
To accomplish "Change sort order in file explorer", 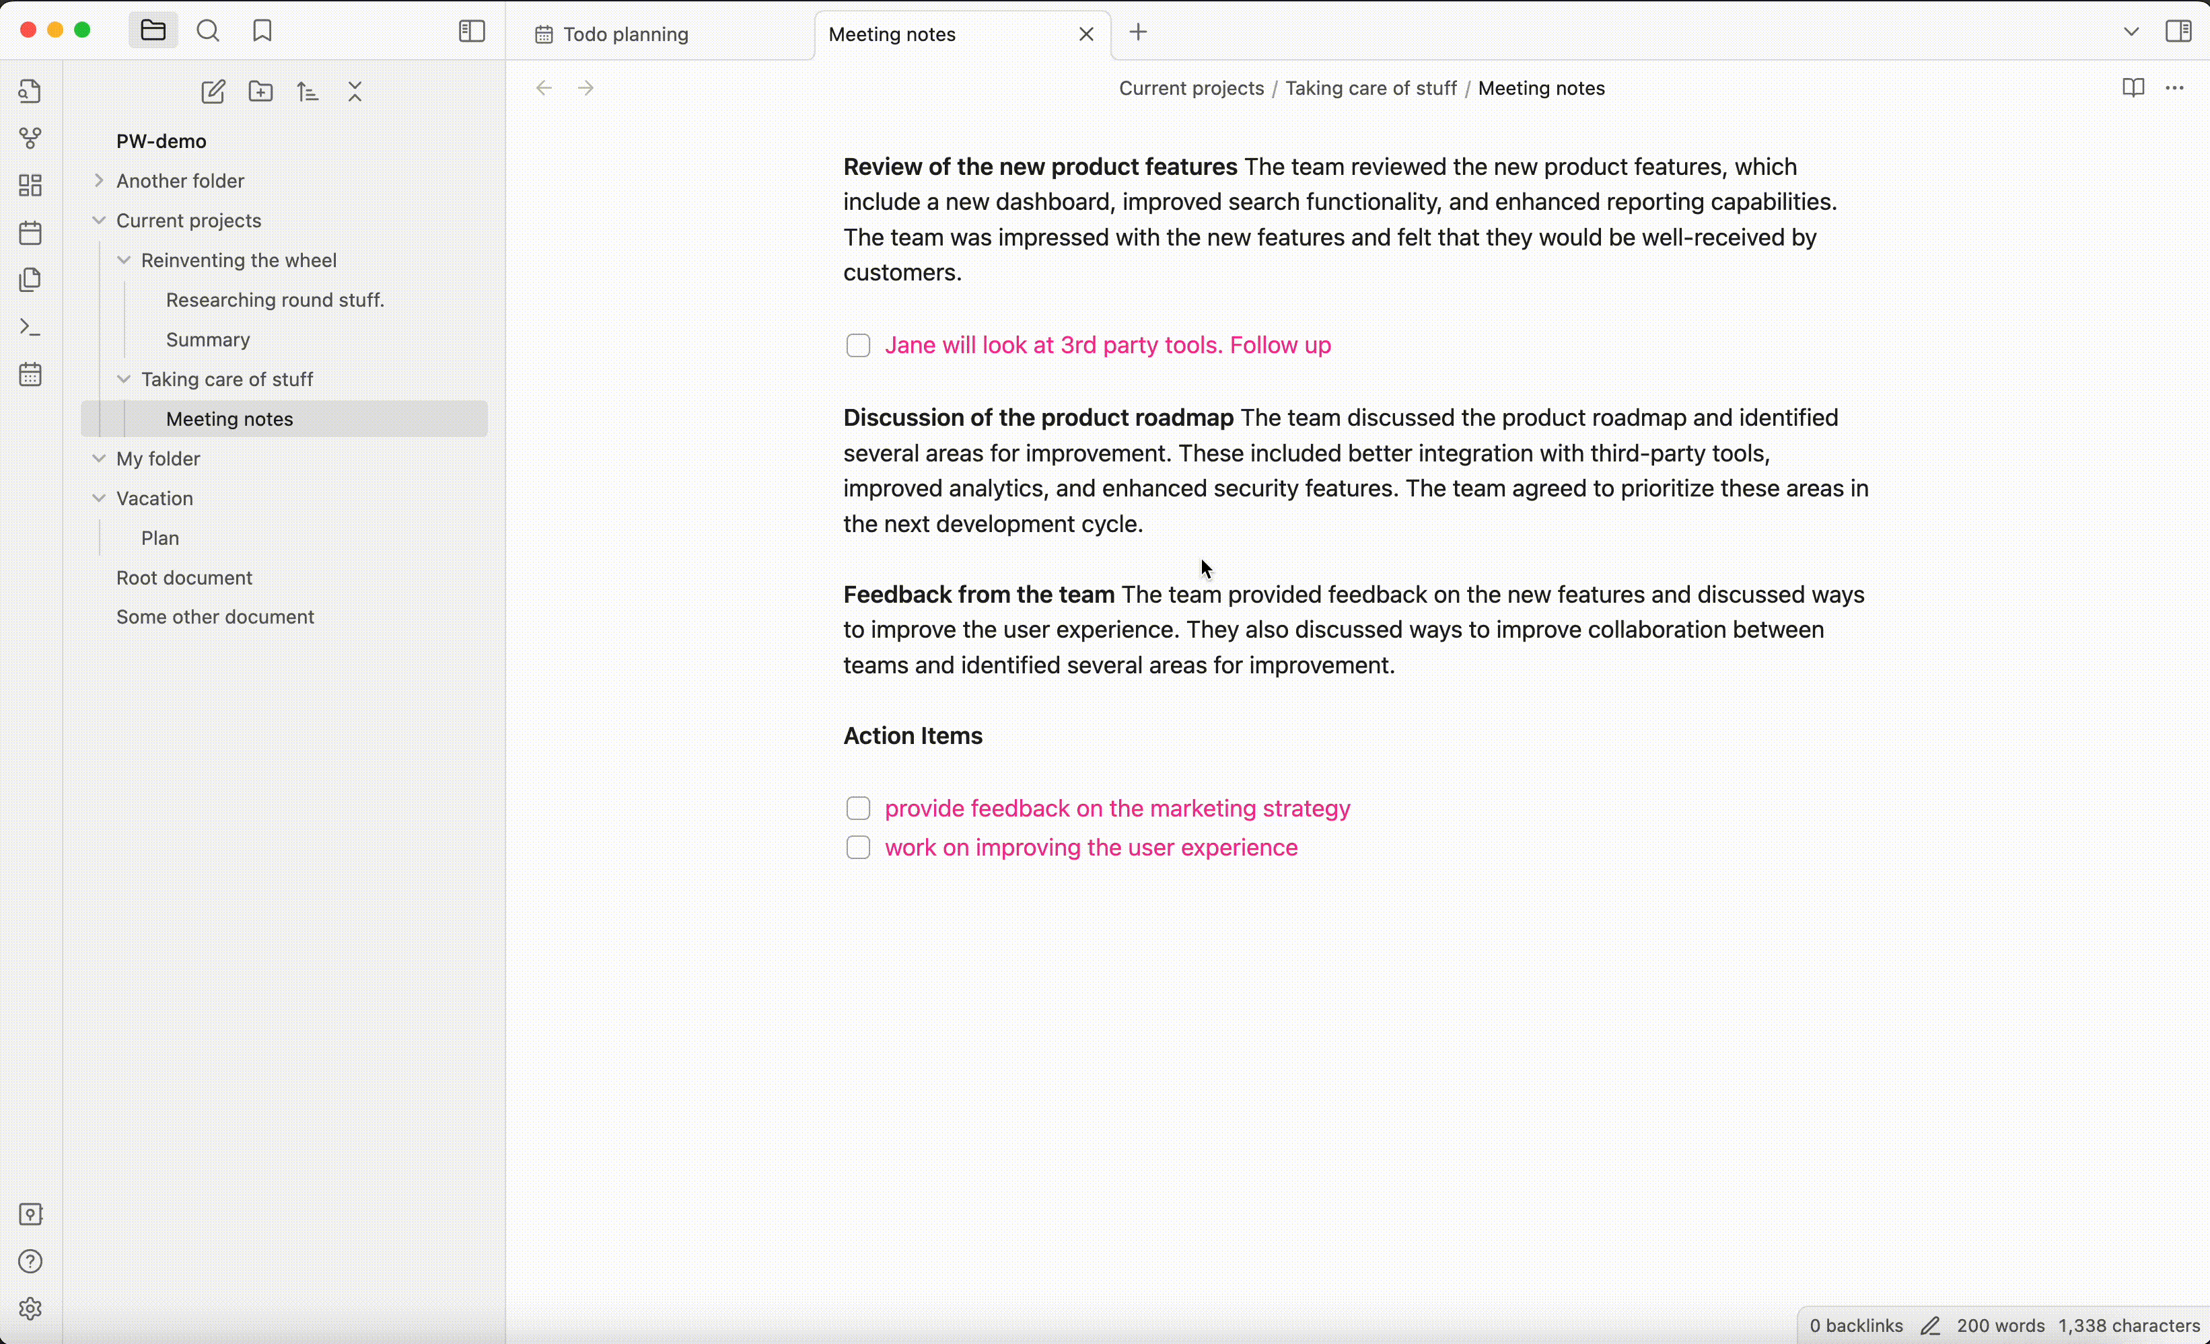I will coord(308,91).
